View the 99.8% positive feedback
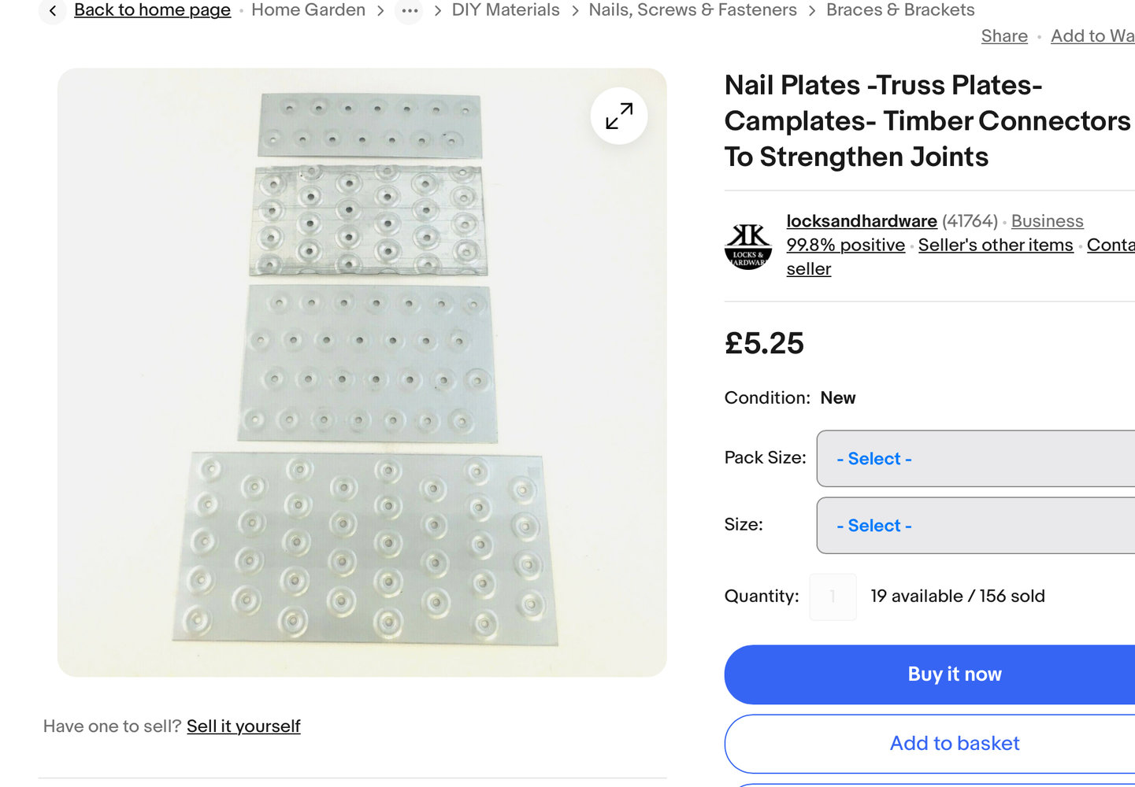1135x787 pixels. 845,245
